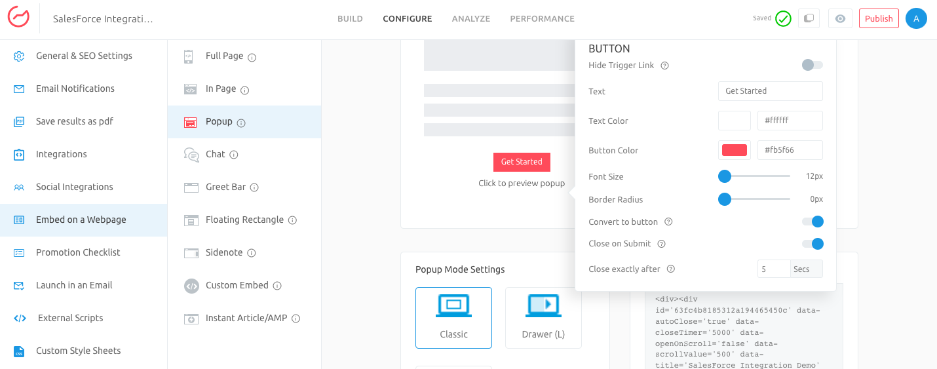Viewport: 937px width, 369px height.
Task: Click info icon beside Hide Trigger Link
Action: tap(664, 66)
